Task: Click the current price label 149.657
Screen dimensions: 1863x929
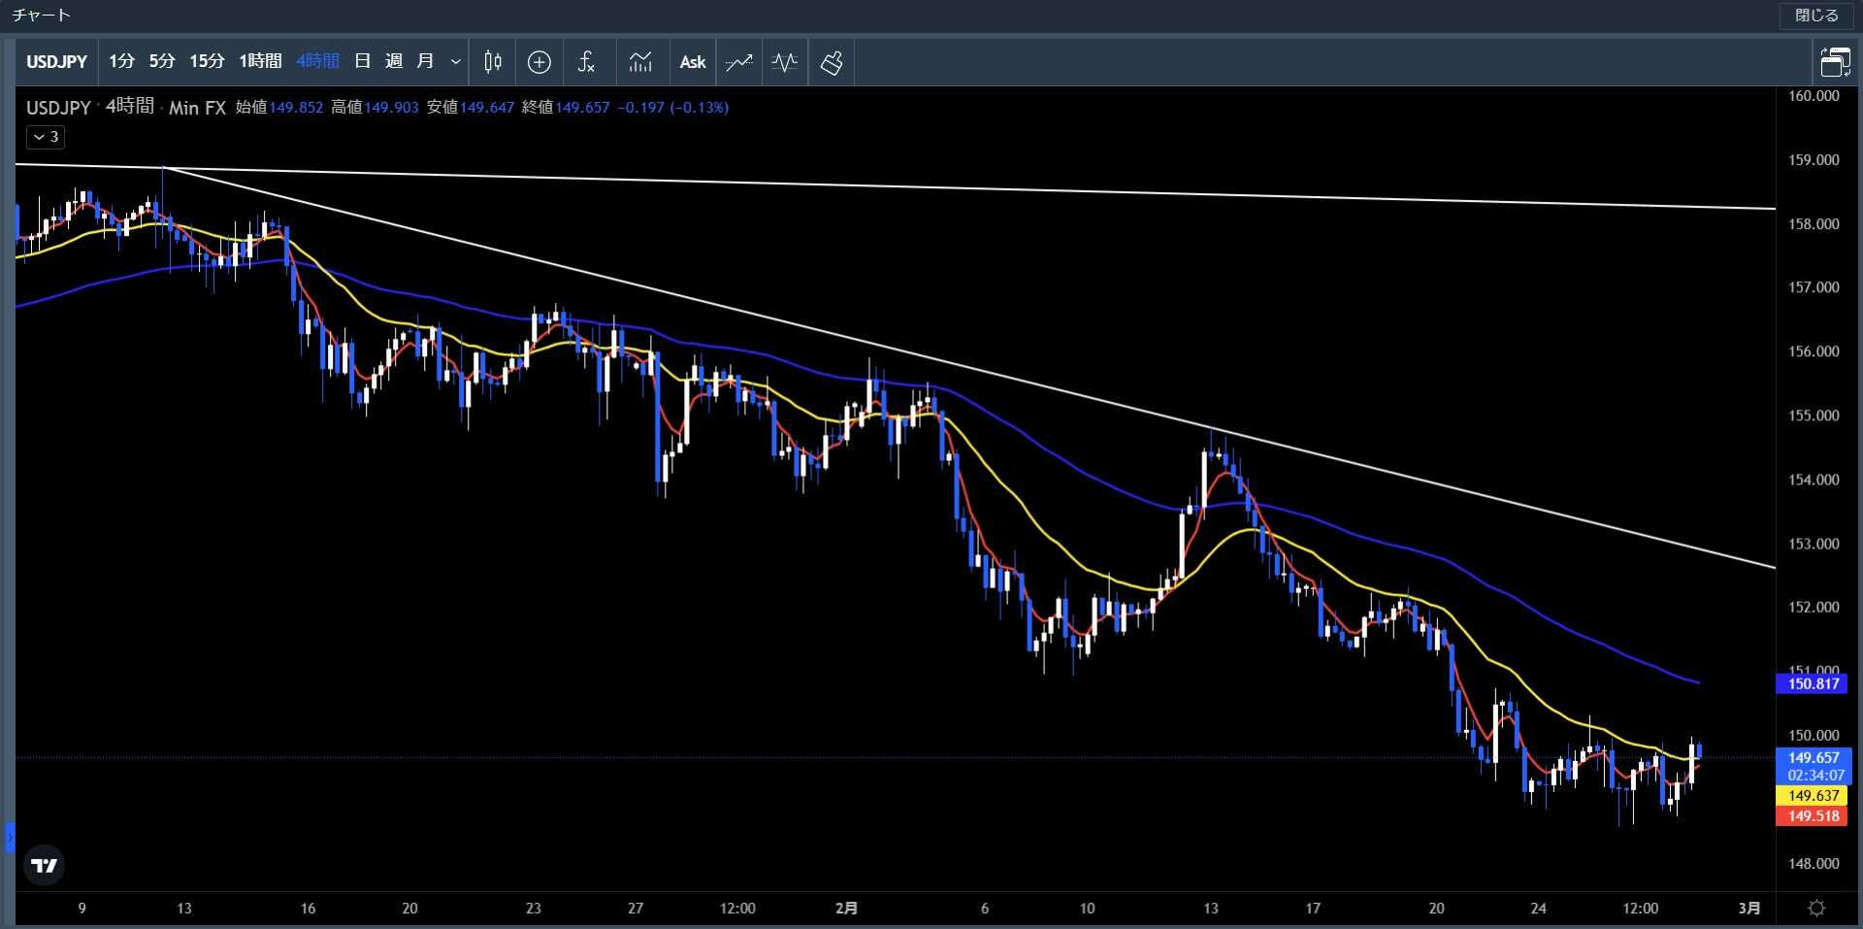Action: [x=1814, y=757]
